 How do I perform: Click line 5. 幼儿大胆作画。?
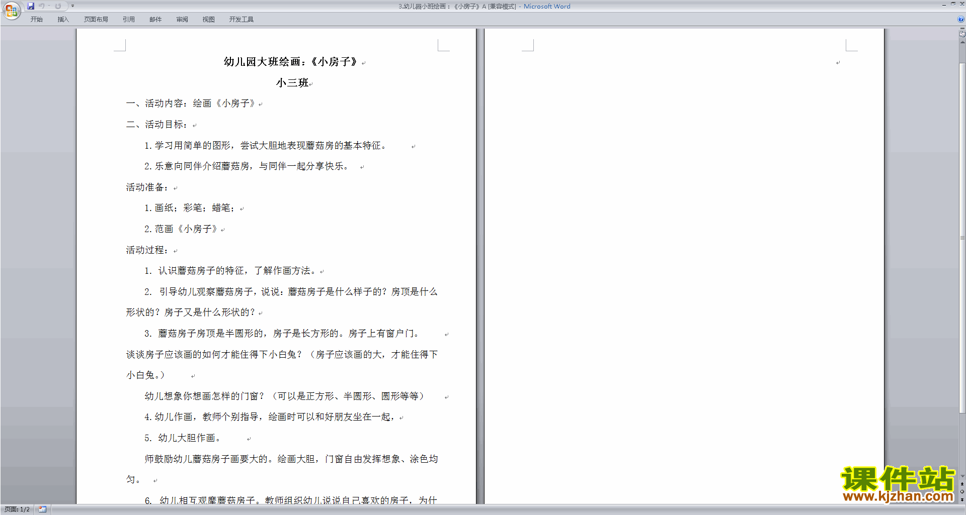tap(183, 438)
